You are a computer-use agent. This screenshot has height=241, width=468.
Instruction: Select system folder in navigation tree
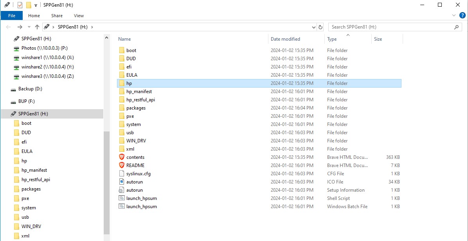click(x=29, y=208)
